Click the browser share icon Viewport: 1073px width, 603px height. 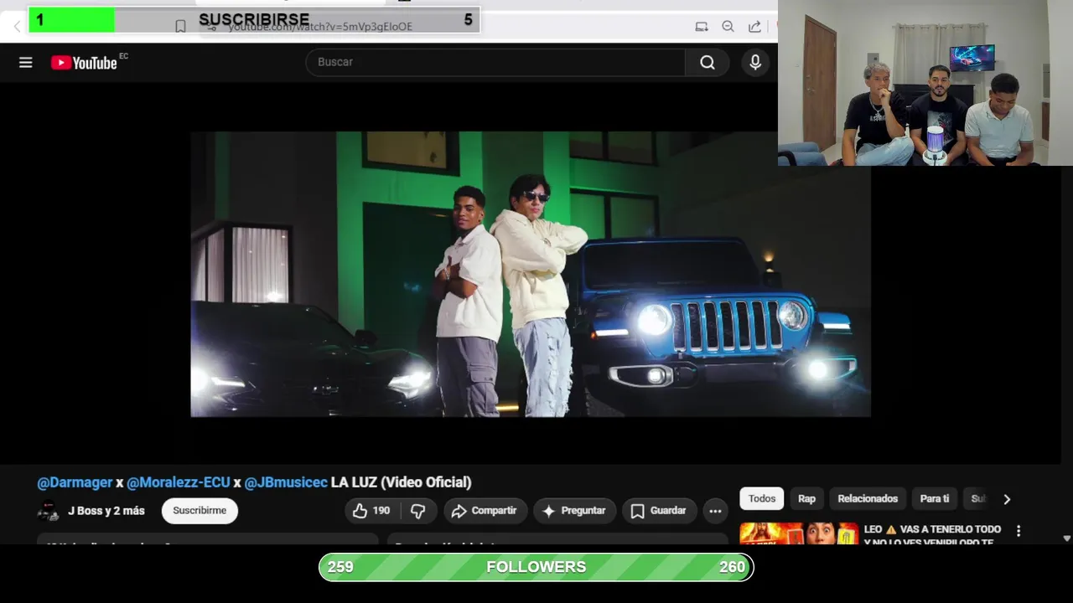click(754, 27)
